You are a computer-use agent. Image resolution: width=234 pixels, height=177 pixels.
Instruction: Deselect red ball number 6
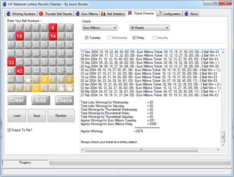[53, 27]
